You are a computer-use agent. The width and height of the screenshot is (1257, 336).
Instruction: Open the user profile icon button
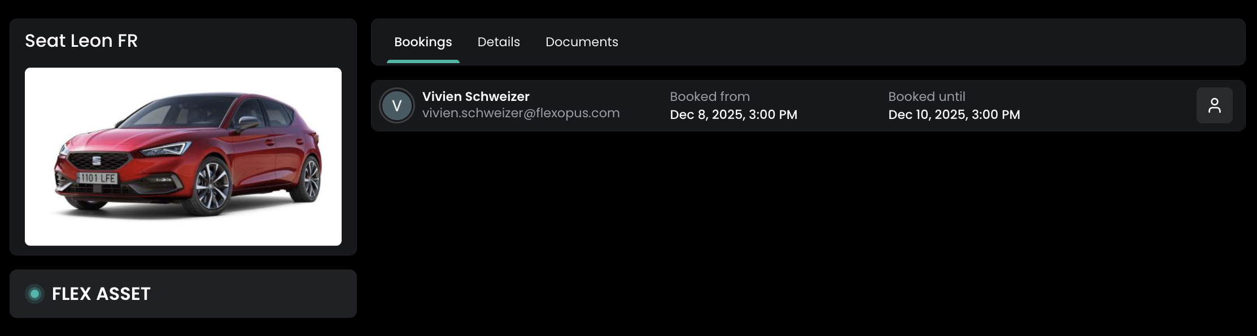1214,105
